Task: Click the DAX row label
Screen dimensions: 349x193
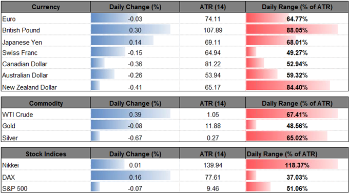Action: pos(8,178)
